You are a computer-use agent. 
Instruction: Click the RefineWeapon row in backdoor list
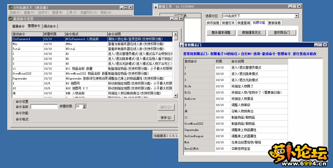(x=236, y=136)
